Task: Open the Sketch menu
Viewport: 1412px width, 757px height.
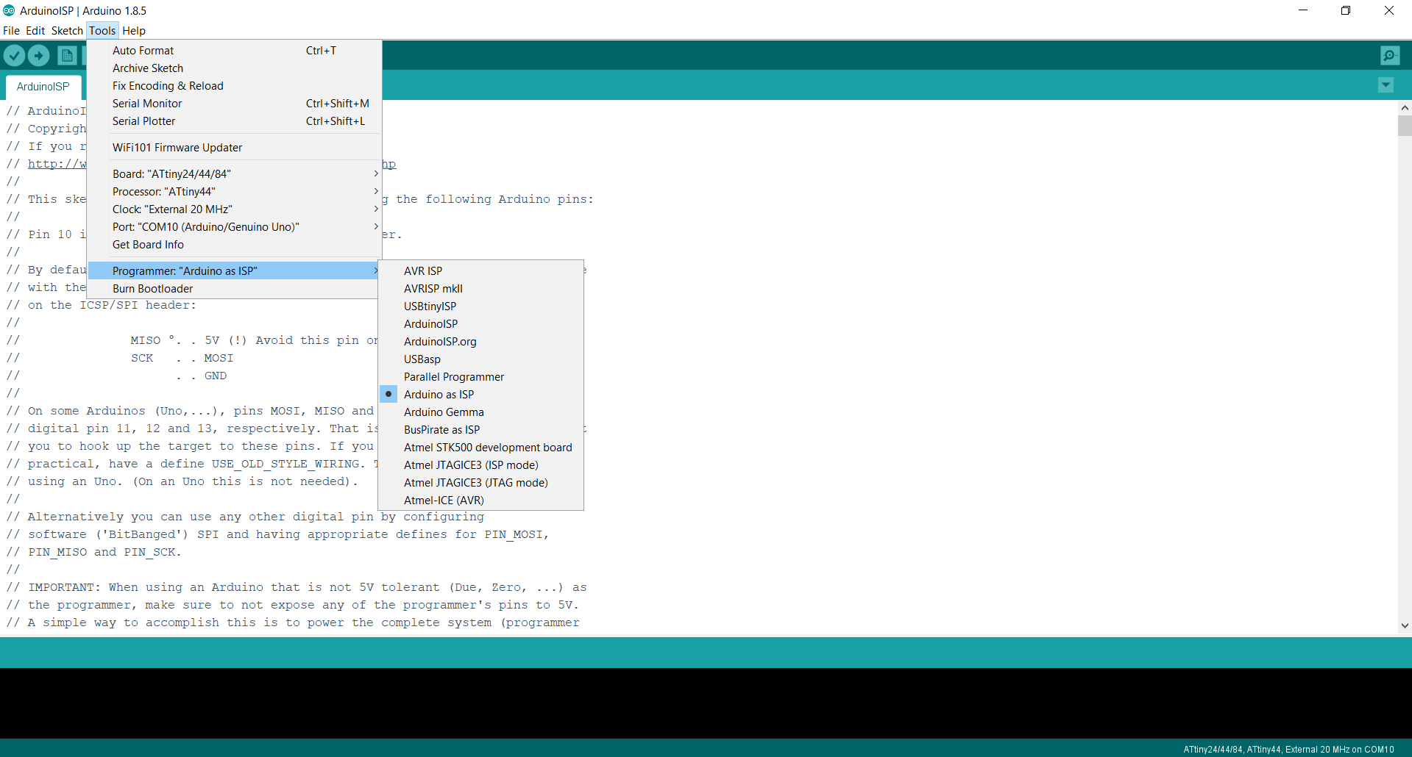Action: coord(67,31)
